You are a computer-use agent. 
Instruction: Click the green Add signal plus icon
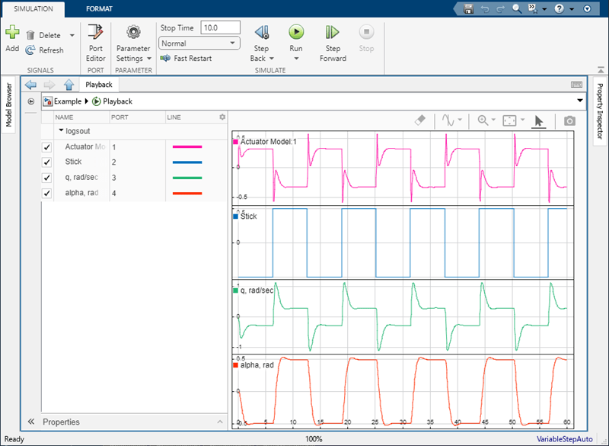click(x=12, y=32)
